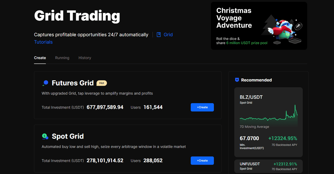This screenshot has width=334, height=174.
Task: Select the BLZ/USDT pair title
Action: coord(251,97)
